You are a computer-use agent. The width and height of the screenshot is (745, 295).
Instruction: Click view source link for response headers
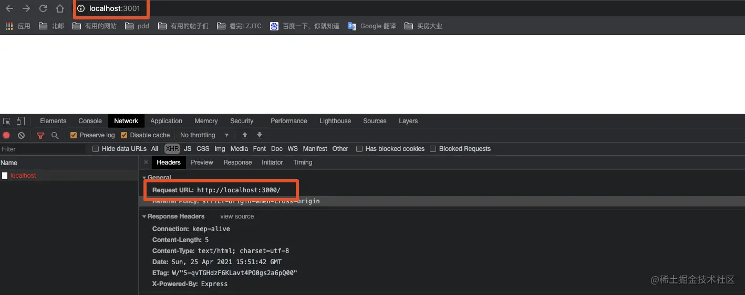[237, 216]
